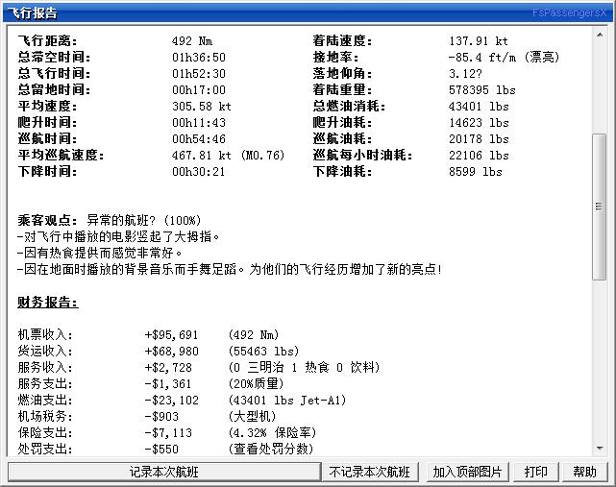616x487 pixels.
Task: Select total airborne time 01h36:50
Action: pyautogui.click(x=199, y=58)
